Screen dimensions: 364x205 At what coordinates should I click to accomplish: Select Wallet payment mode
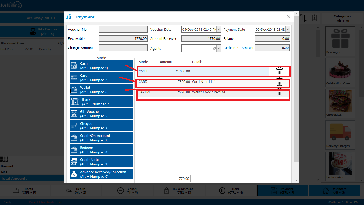click(x=101, y=90)
